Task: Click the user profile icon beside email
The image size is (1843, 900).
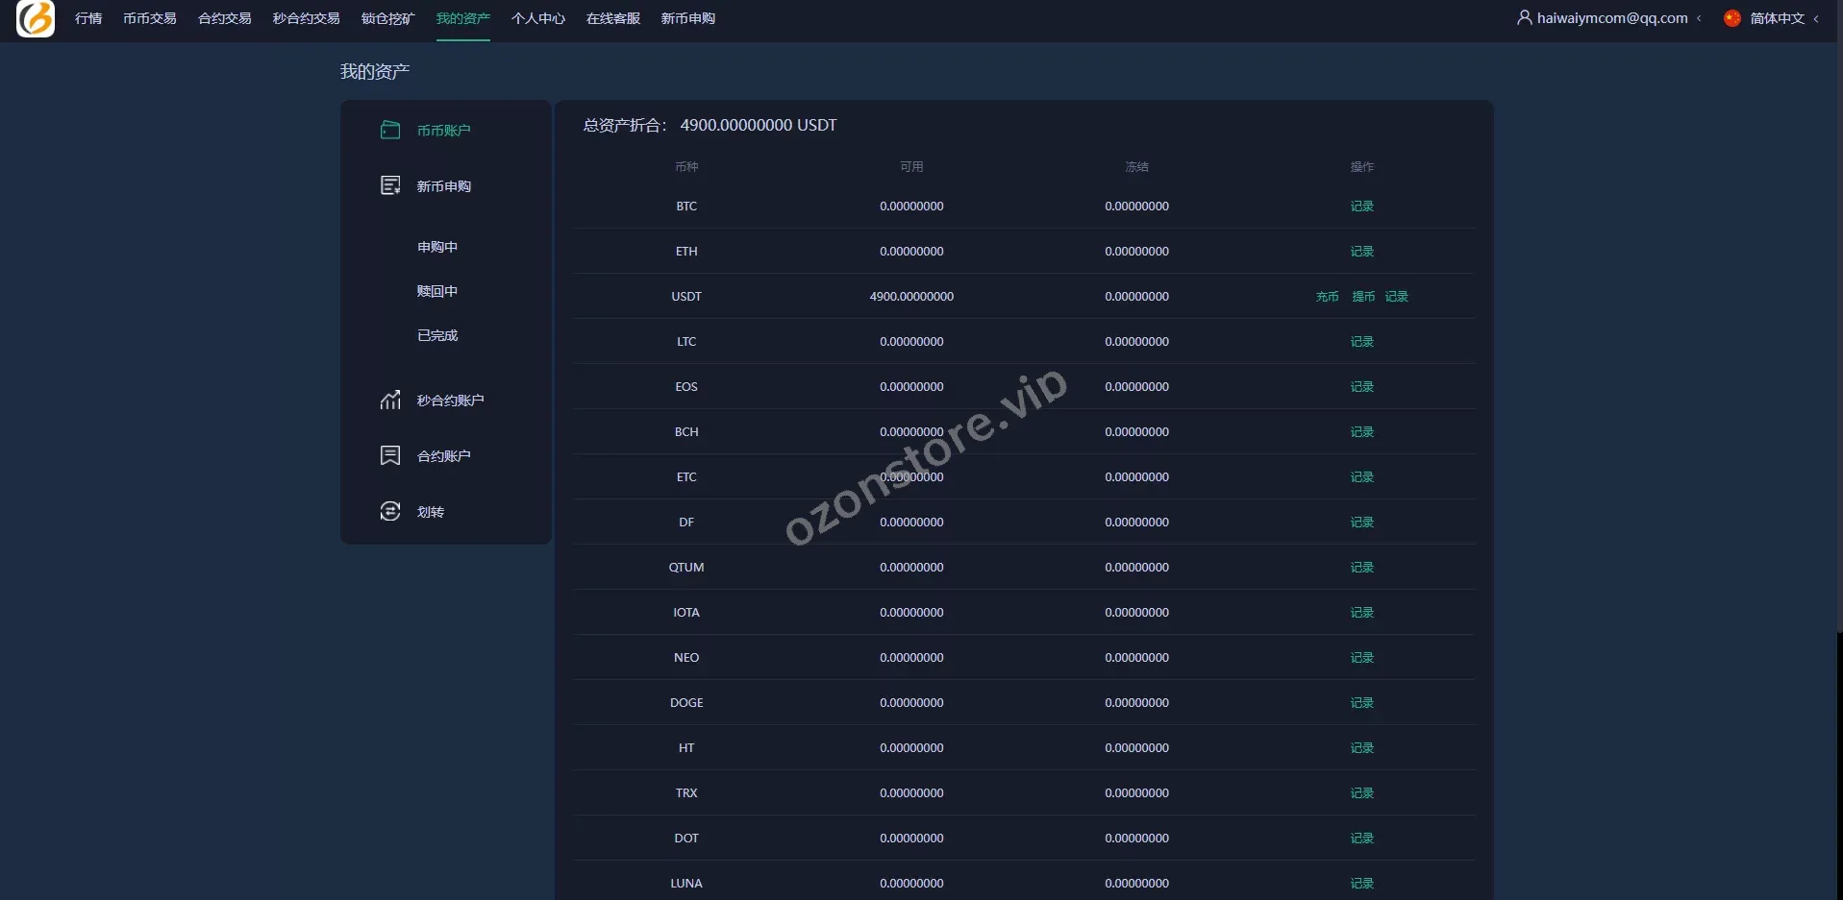Action: (x=1524, y=17)
